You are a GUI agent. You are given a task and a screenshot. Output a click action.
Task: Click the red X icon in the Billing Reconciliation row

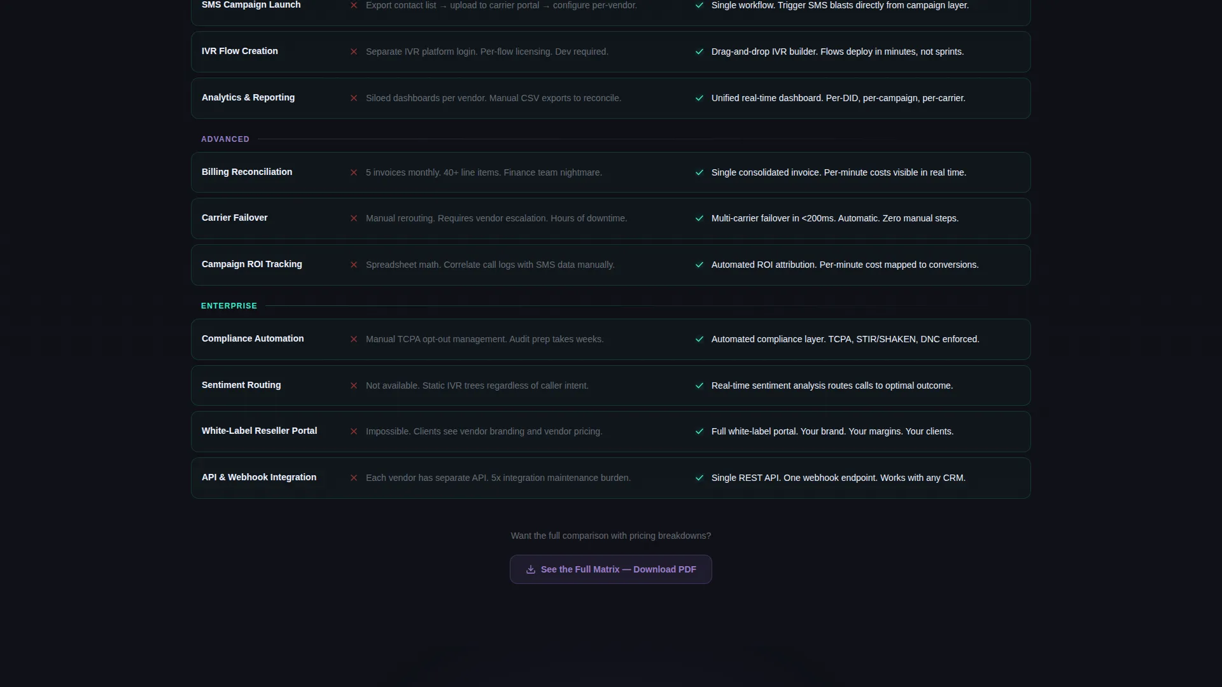pos(354,172)
